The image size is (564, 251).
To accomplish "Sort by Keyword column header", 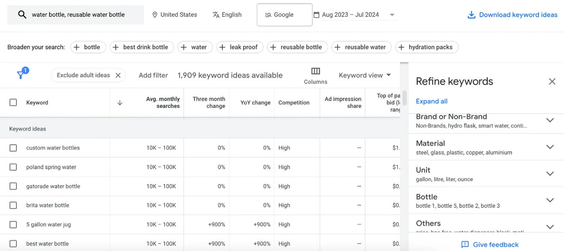I will click(x=37, y=102).
